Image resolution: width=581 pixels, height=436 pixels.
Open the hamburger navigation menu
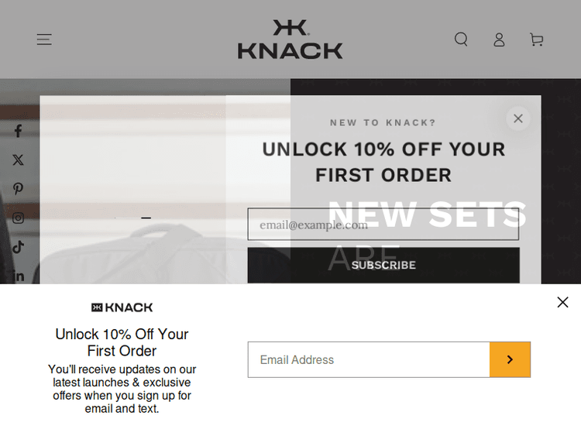coord(44,39)
